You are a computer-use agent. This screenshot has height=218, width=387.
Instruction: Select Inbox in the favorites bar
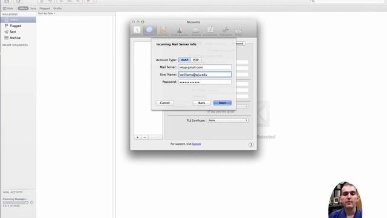[x=23, y=8]
